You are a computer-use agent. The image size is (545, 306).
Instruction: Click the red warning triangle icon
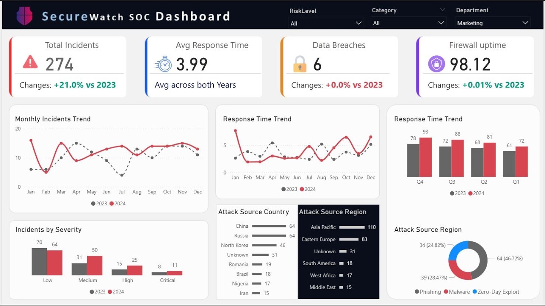(x=30, y=62)
